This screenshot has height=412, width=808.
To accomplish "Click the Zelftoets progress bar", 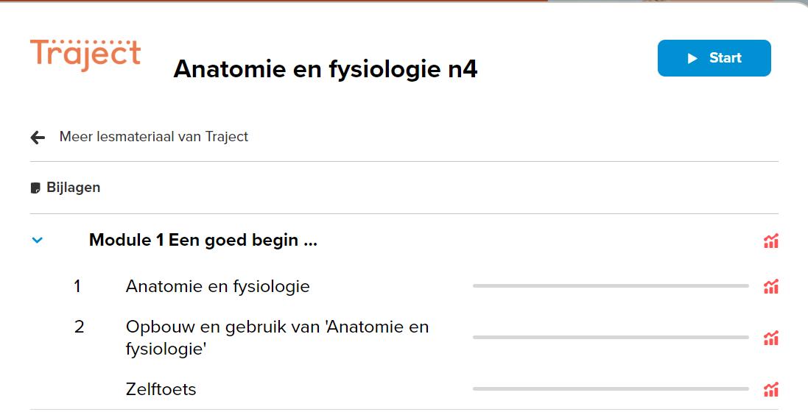I will pos(610,388).
